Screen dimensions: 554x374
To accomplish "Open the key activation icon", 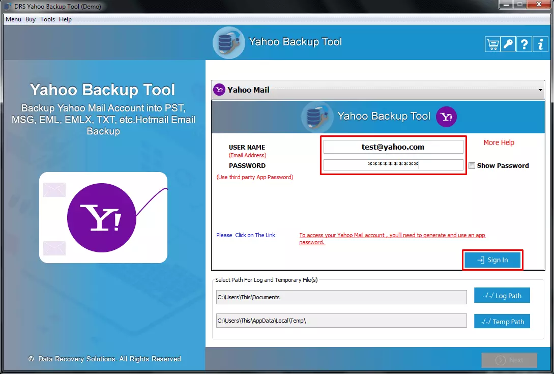I will pyautogui.click(x=508, y=45).
